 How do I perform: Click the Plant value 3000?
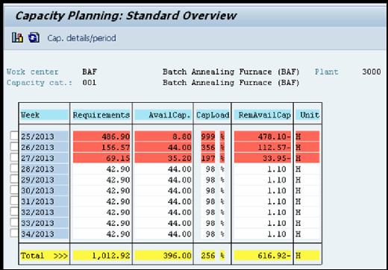pos(372,72)
